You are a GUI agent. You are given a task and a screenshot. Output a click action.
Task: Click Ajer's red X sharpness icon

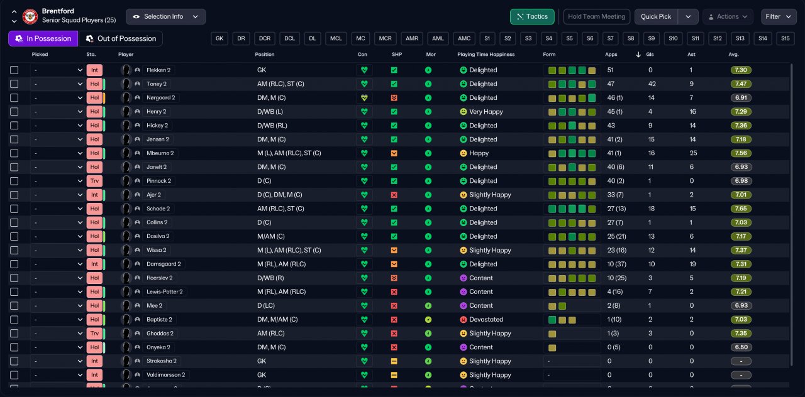pyautogui.click(x=394, y=195)
